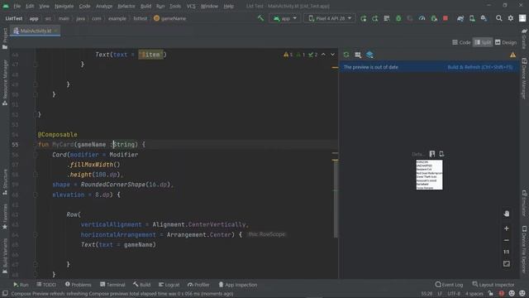Click the preview thumbnail of game list
The image size is (529, 298).
(429, 175)
